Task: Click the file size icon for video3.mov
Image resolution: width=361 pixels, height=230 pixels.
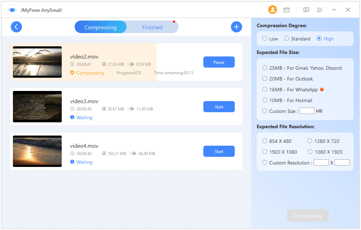Action: pyautogui.click(x=104, y=109)
